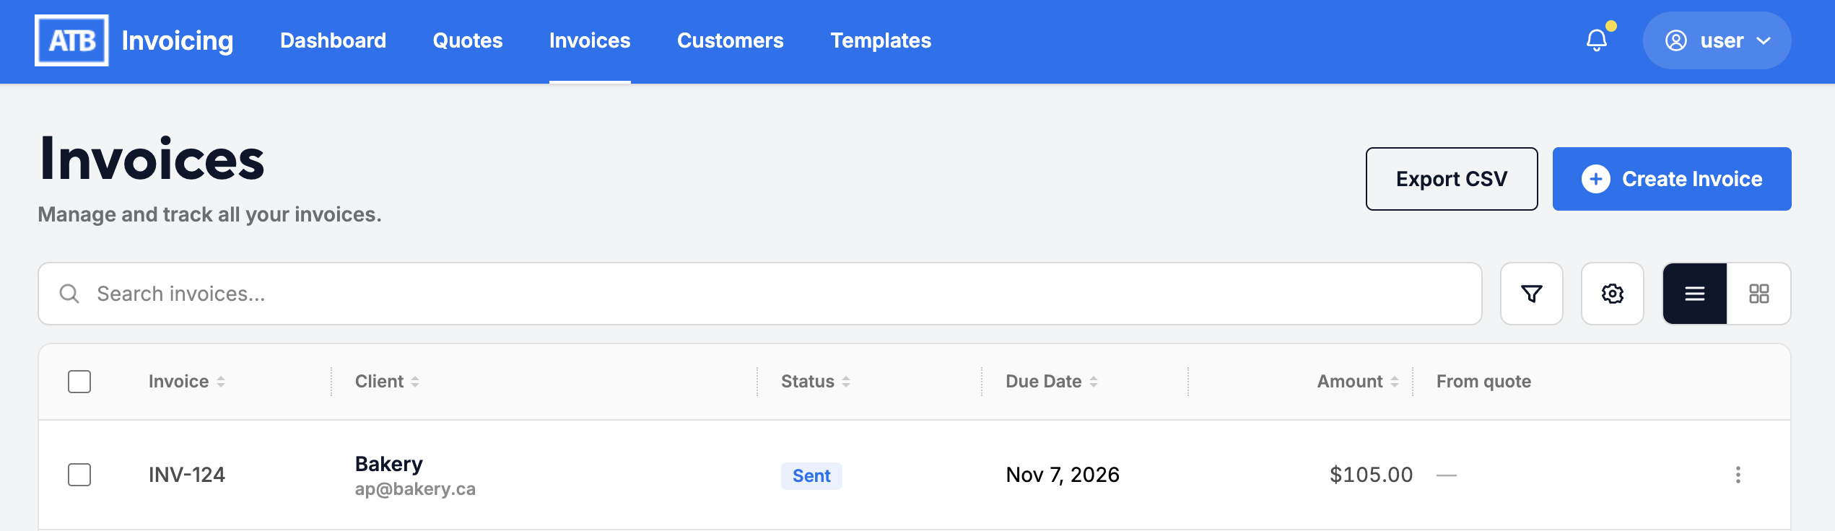Open the Templates tab
Viewport: 1835px width, 531px height.
coord(881,40)
